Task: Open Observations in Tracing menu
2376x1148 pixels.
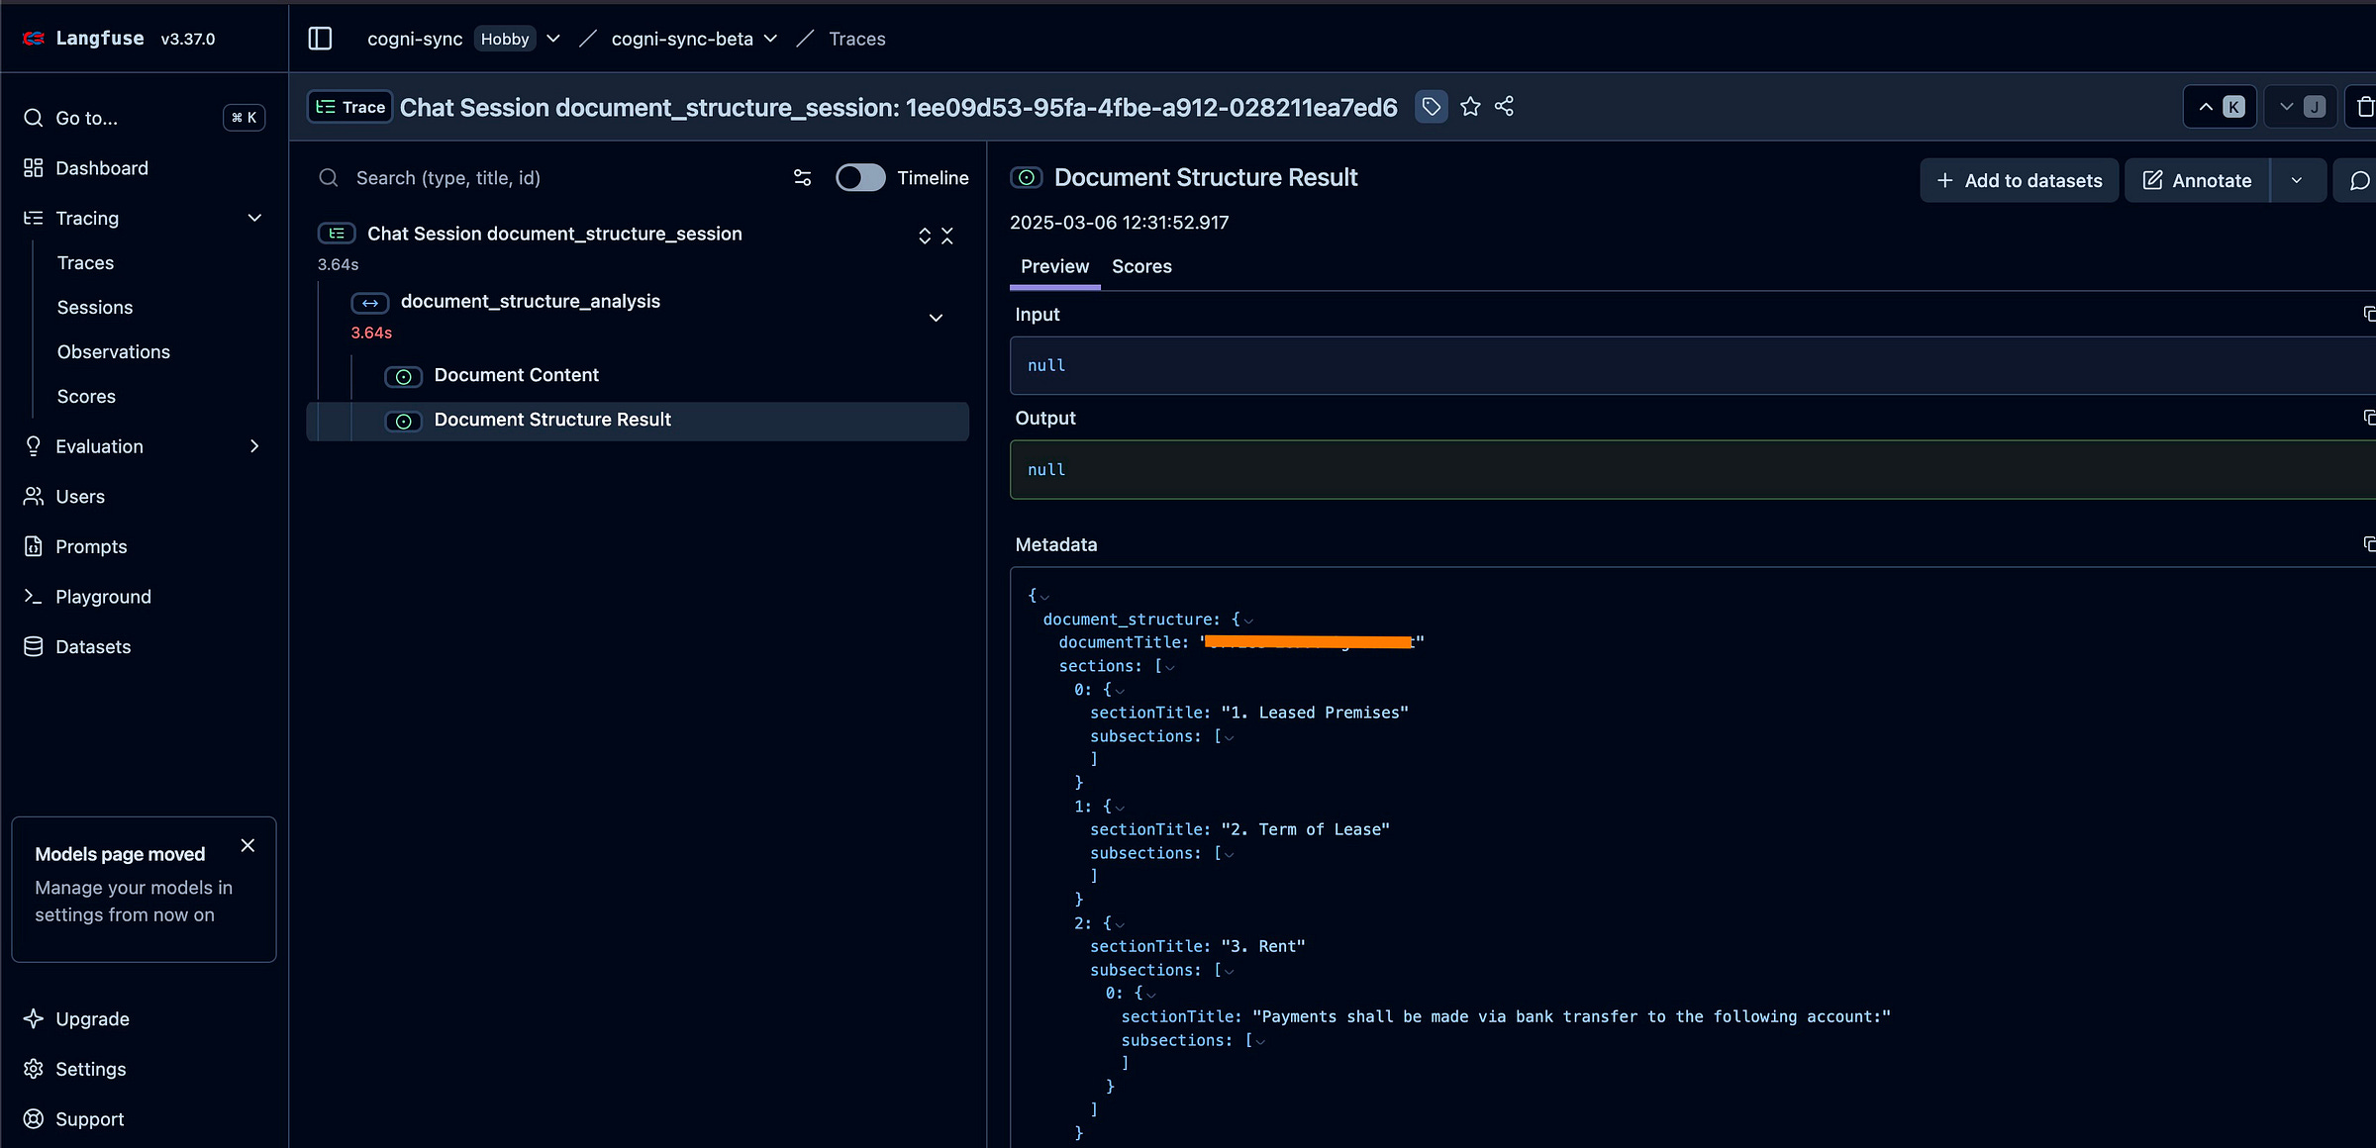Action: point(114,351)
